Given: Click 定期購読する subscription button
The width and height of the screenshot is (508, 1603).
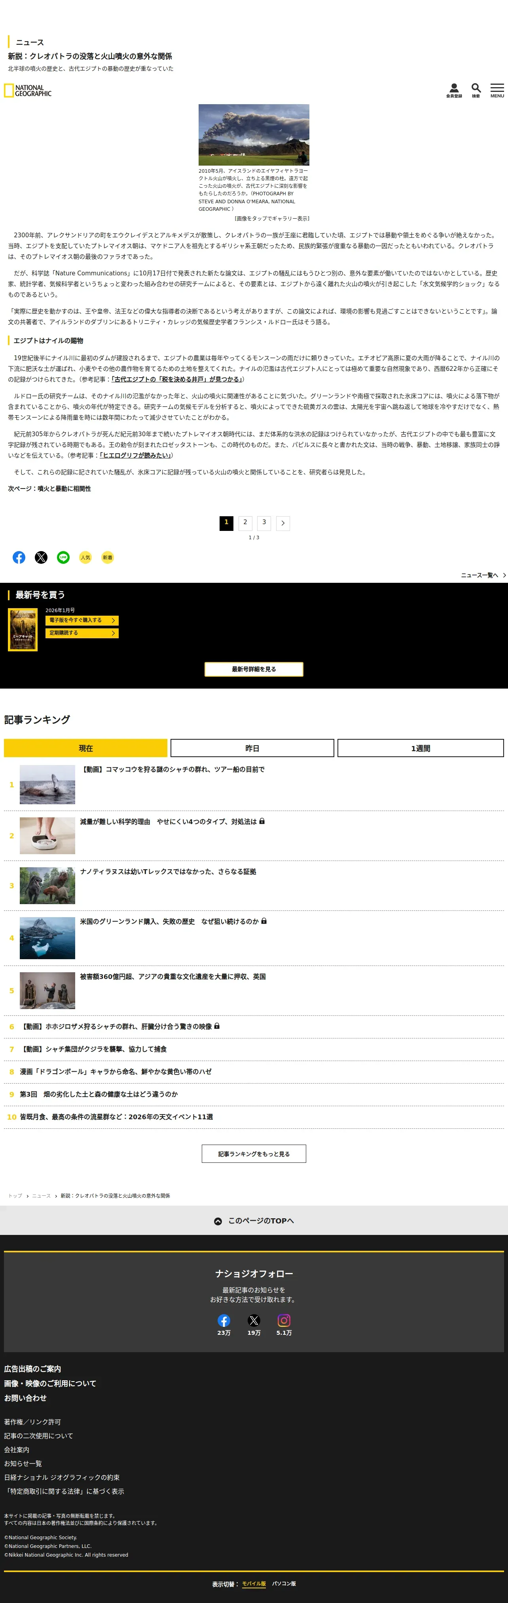Looking at the screenshot, I should [82, 633].
